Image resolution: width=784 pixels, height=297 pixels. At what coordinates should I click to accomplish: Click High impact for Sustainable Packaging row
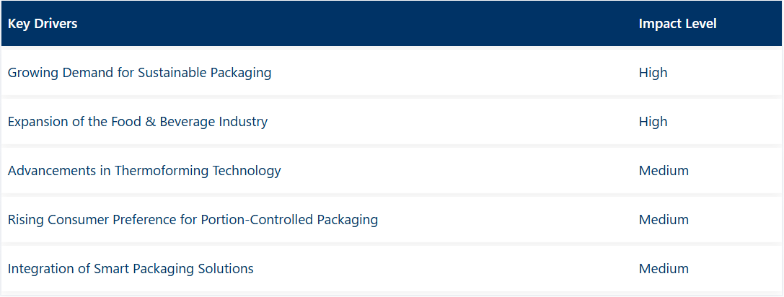coord(653,73)
